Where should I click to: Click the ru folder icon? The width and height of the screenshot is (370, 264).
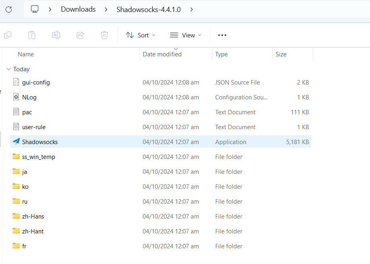click(x=16, y=201)
